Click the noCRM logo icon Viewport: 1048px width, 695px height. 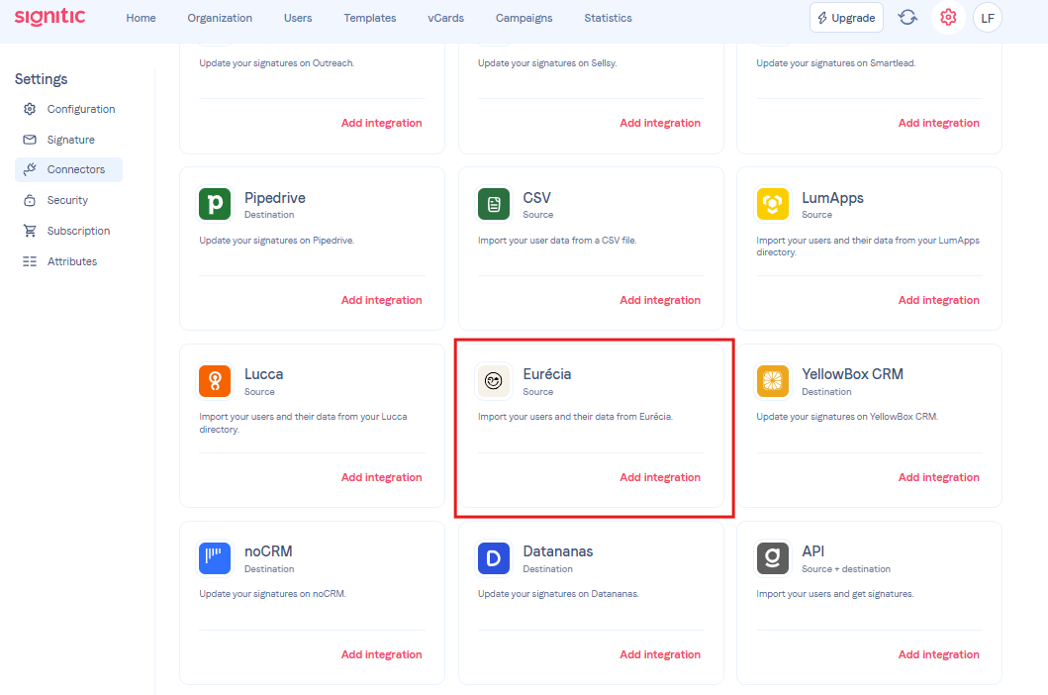pos(215,557)
